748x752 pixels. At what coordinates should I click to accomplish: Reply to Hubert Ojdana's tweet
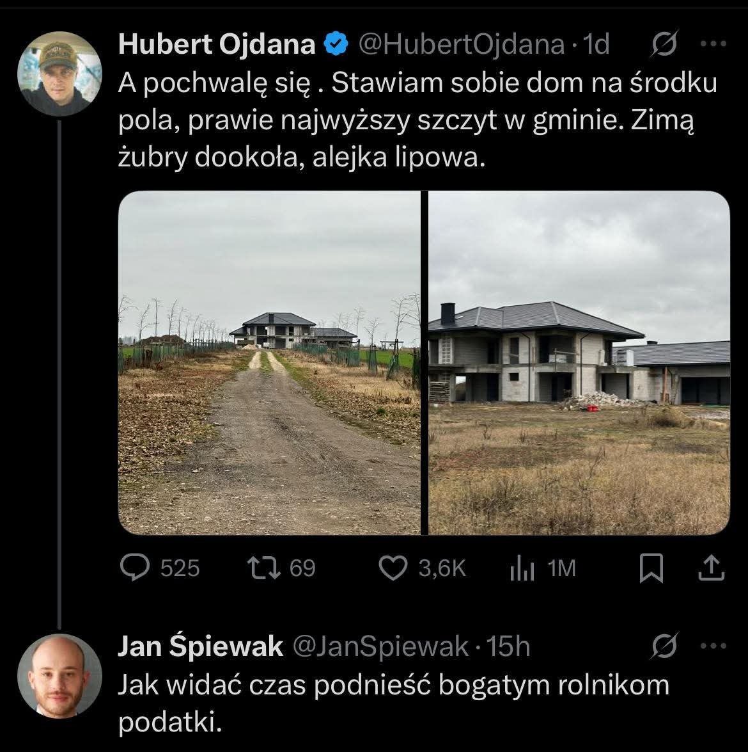pyautogui.click(x=136, y=568)
